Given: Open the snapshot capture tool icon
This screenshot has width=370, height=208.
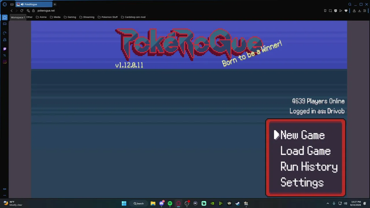Looking at the screenshot, I should pyautogui.click(x=330, y=11).
